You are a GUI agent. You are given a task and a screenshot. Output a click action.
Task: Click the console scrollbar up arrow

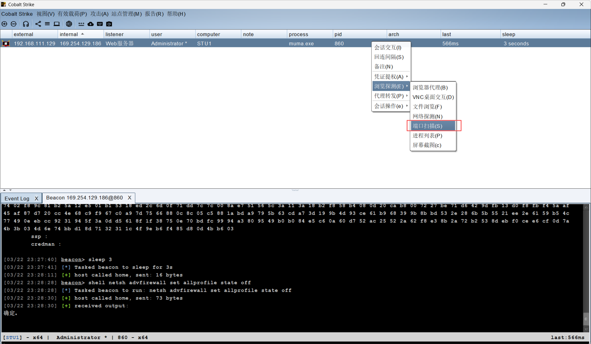[586, 207]
